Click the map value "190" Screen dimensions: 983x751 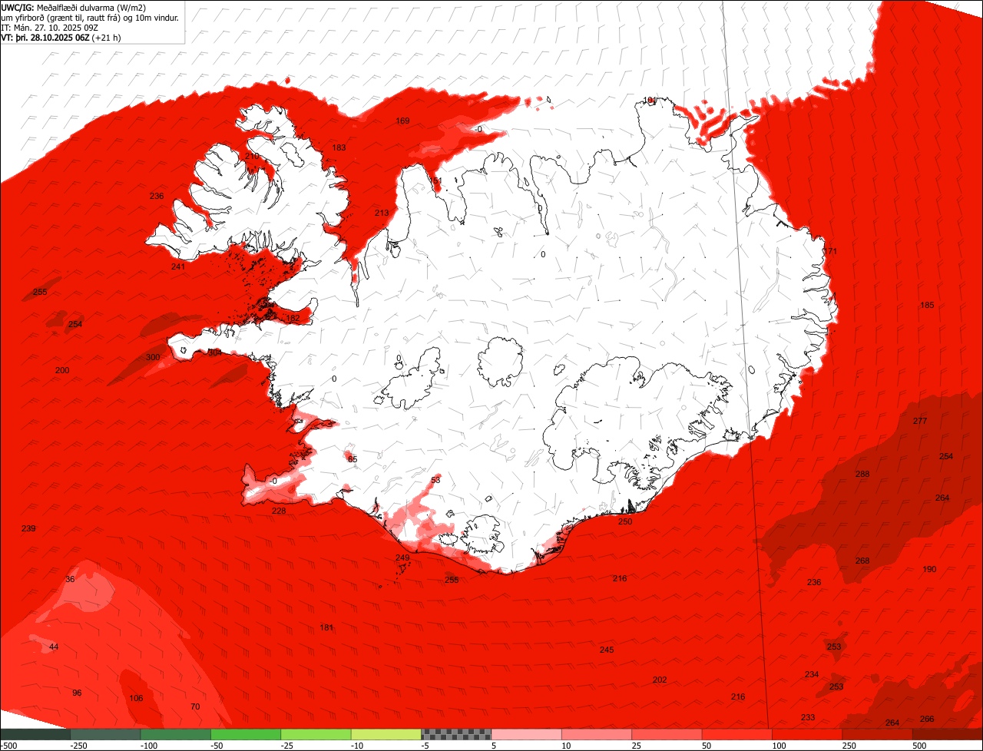pyautogui.click(x=929, y=569)
